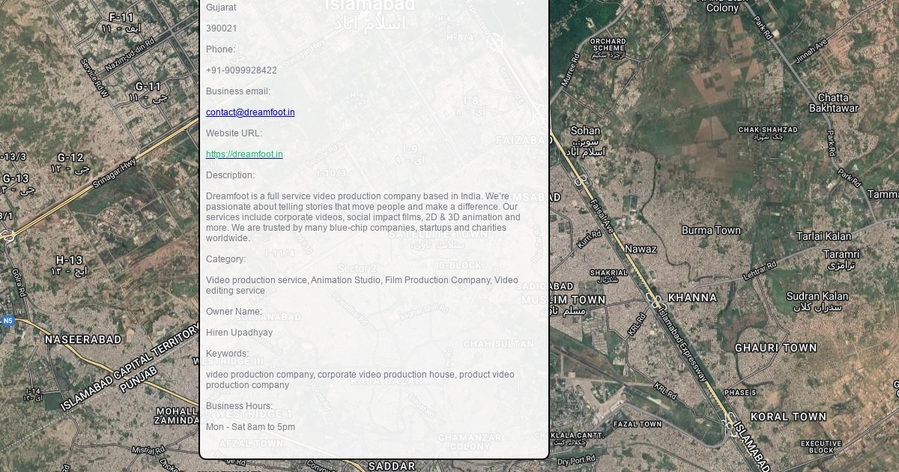Click the Burma Town label on map

tap(711, 230)
